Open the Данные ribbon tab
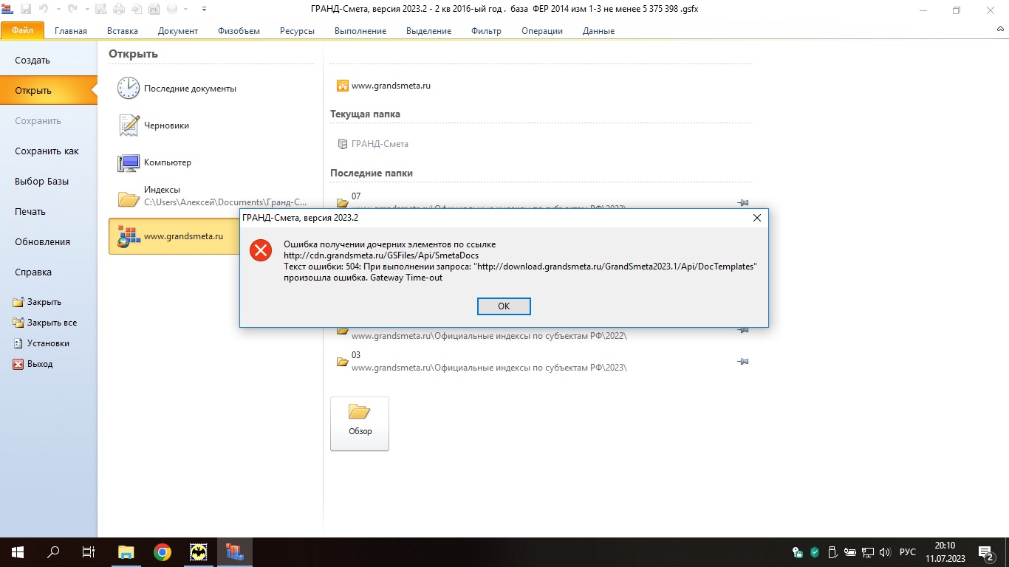This screenshot has width=1009, height=567. [x=598, y=31]
